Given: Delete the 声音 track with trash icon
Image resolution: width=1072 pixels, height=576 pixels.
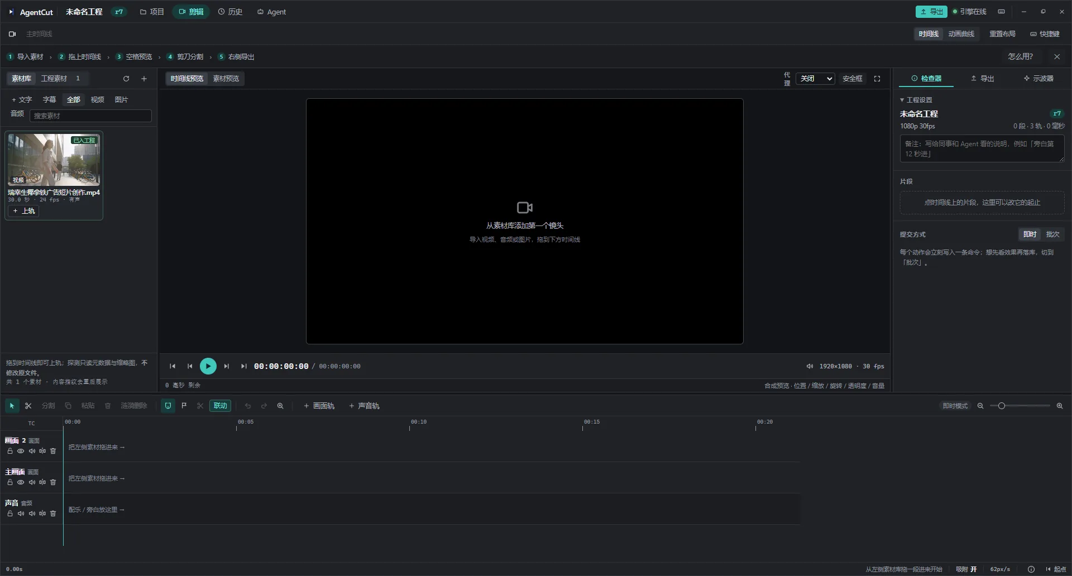Looking at the screenshot, I should click(53, 513).
